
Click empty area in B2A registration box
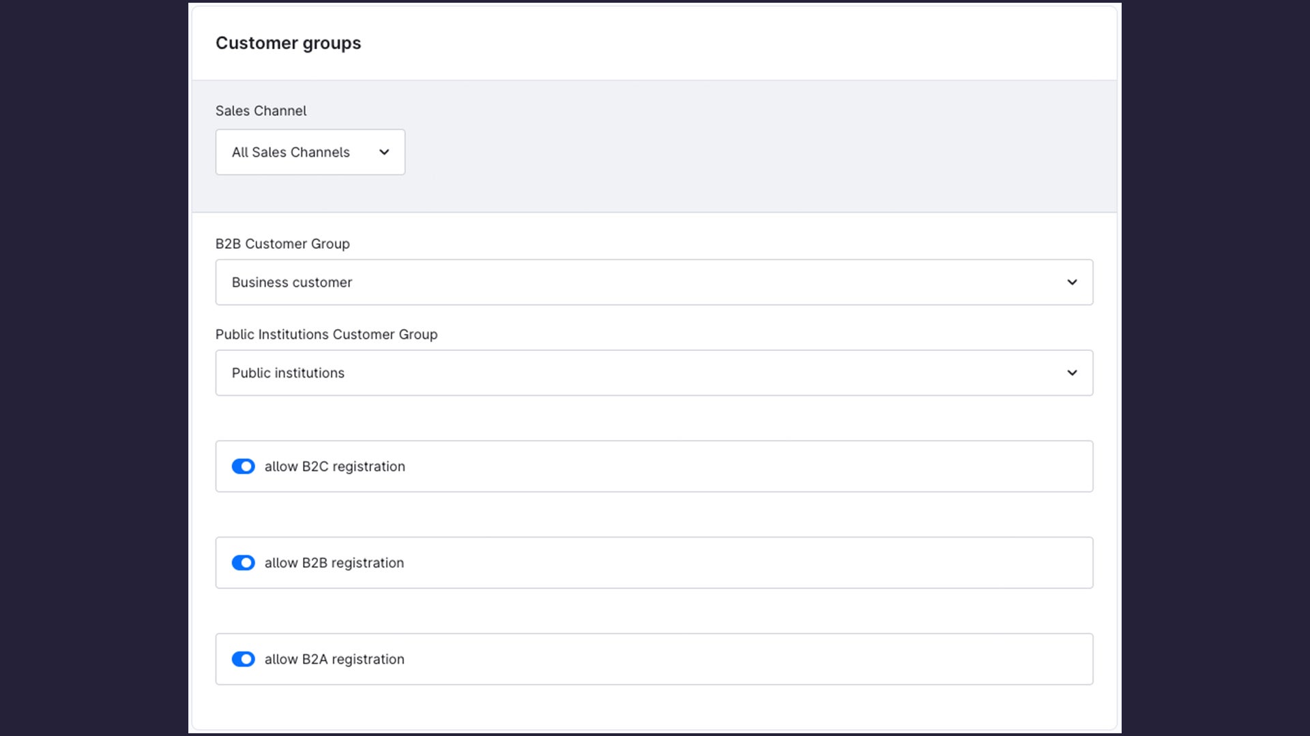751,659
